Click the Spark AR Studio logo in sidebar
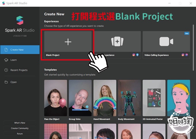This screenshot has width=196, height=139. tap(20, 20)
